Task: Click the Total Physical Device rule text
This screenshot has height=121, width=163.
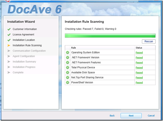Action: click(83, 68)
